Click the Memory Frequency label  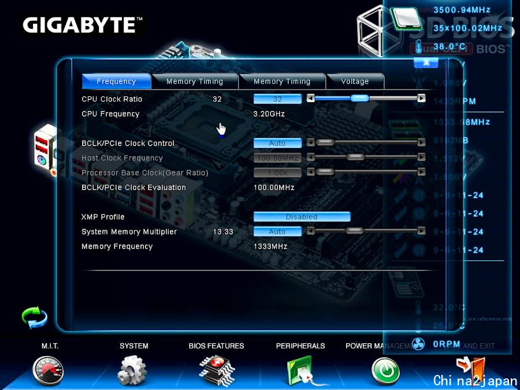(x=117, y=246)
